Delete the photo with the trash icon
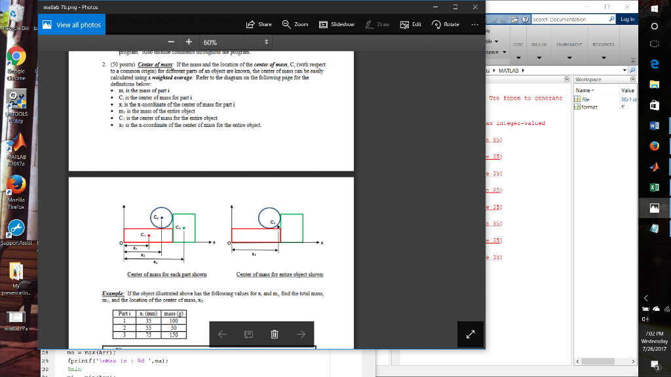 (x=273, y=334)
